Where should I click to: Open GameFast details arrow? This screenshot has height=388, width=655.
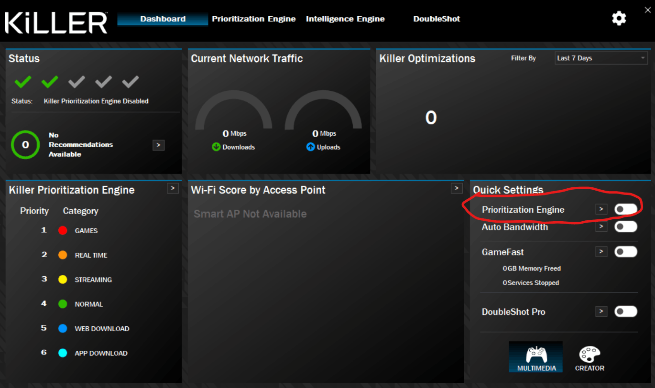pos(601,251)
